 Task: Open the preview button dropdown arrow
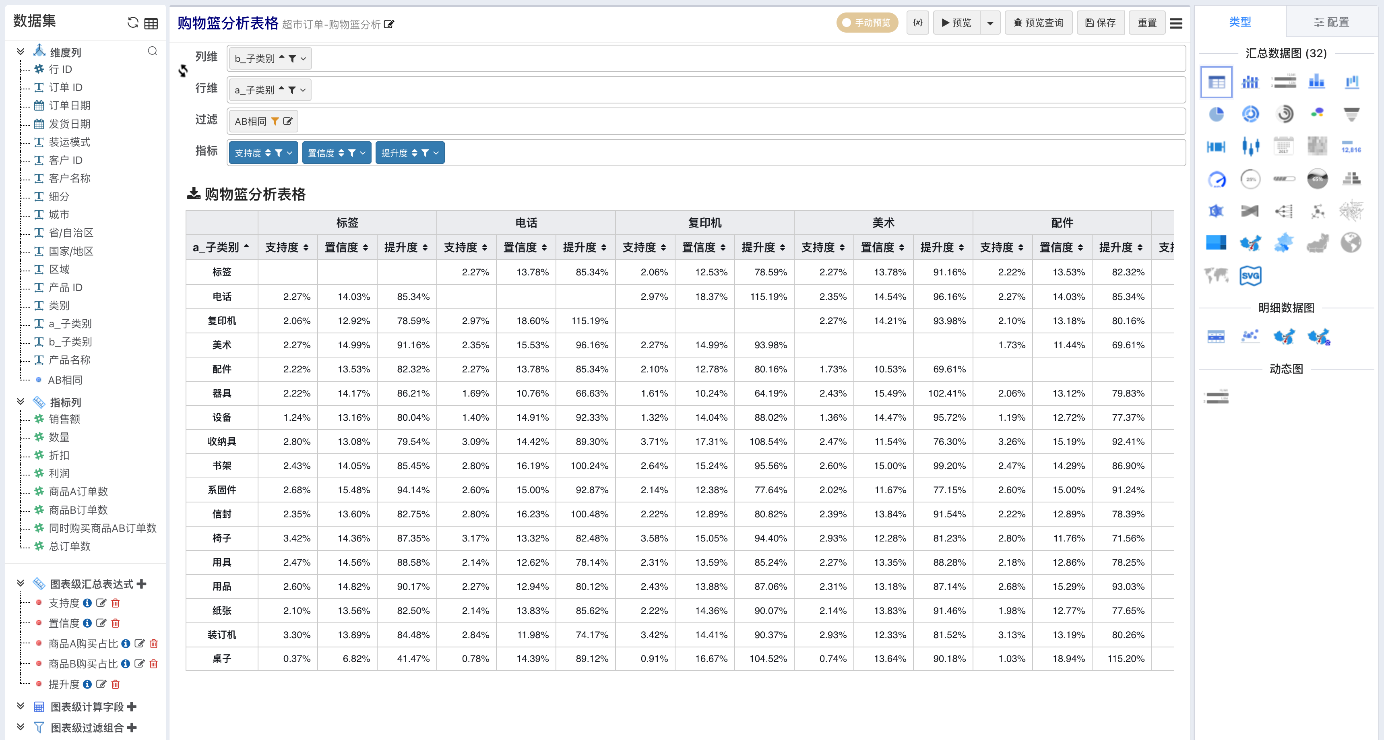[989, 23]
